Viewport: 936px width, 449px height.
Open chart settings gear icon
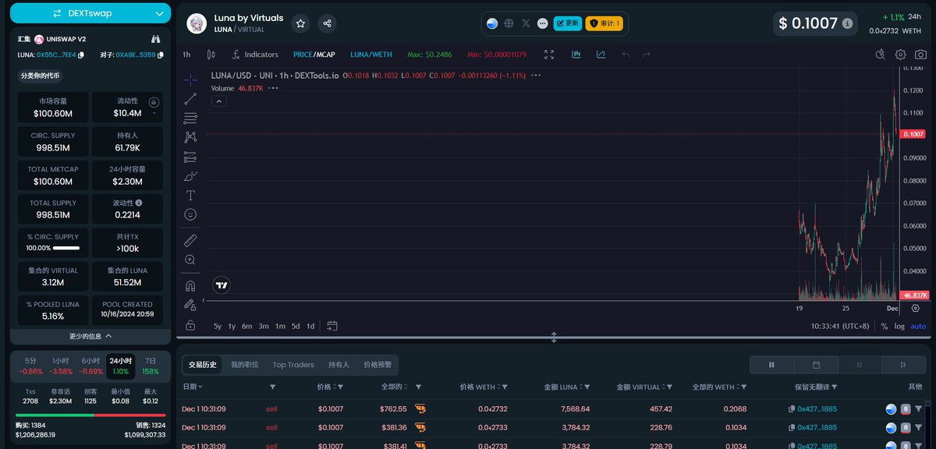click(x=901, y=55)
